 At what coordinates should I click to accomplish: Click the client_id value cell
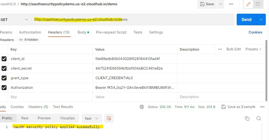pyautogui.click(x=135, y=59)
